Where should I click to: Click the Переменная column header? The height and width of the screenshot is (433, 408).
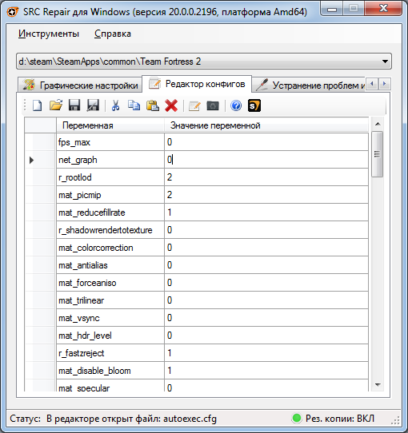pos(110,125)
